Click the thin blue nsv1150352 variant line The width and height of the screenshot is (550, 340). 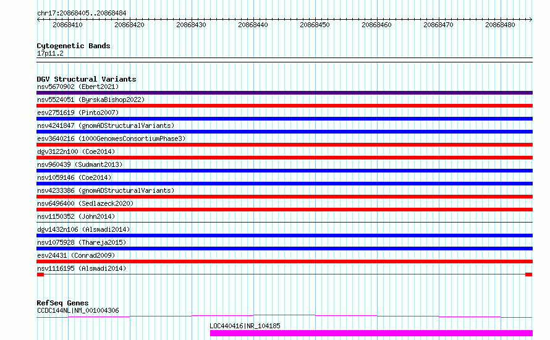(284, 222)
